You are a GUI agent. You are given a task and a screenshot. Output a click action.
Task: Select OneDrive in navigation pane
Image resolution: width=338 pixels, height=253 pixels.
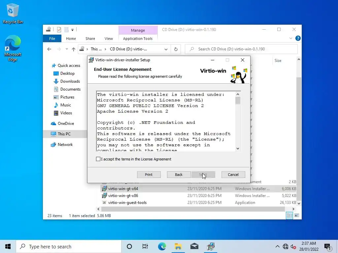(62, 124)
